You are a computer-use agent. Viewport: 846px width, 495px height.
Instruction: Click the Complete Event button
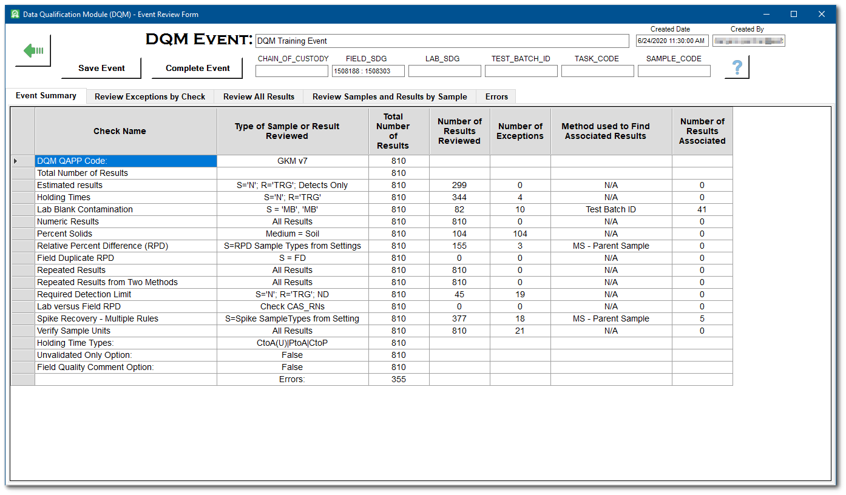[x=197, y=68]
